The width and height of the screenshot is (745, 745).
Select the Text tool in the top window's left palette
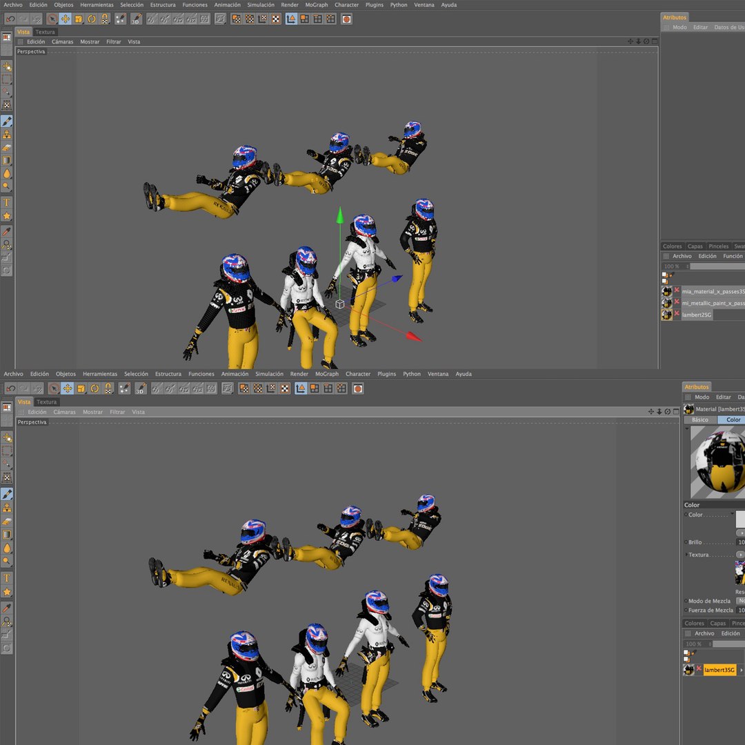click(x=7, y=202)
